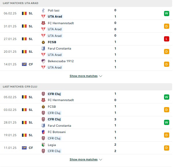This screenshot has width=173, height=167.
Task: Click the Legia team crest
Action: click(x=43, y=145)
